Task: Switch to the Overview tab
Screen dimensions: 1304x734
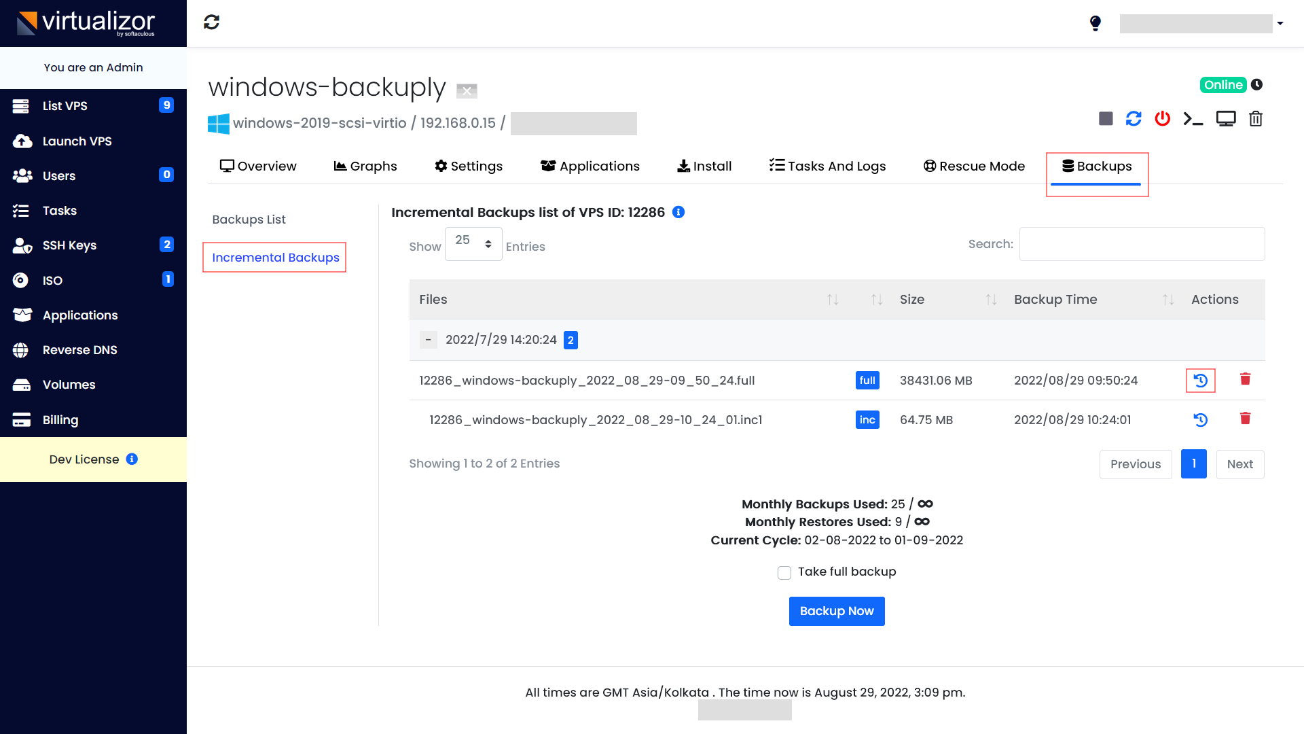Action: coord(258,166)
